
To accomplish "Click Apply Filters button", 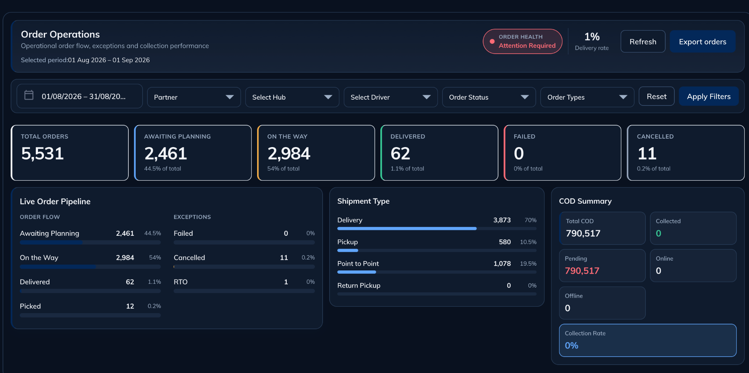I will (709, 96).
